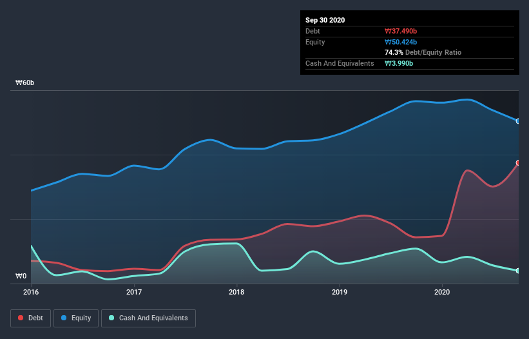Click the 74.3% Debt/Equity Ratio text
Image resolution: width=529 pixels, height=339 pixels.
(423, 52)
